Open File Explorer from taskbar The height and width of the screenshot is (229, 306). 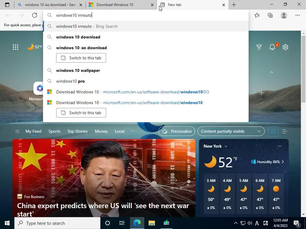(x=152, y=223)
